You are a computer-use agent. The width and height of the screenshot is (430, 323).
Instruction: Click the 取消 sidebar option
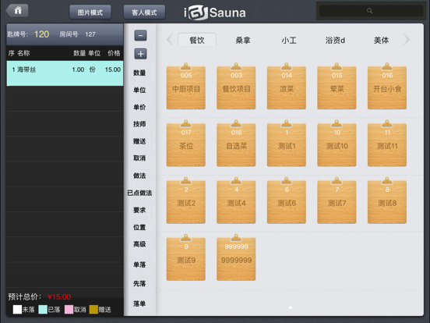(139, 158)
